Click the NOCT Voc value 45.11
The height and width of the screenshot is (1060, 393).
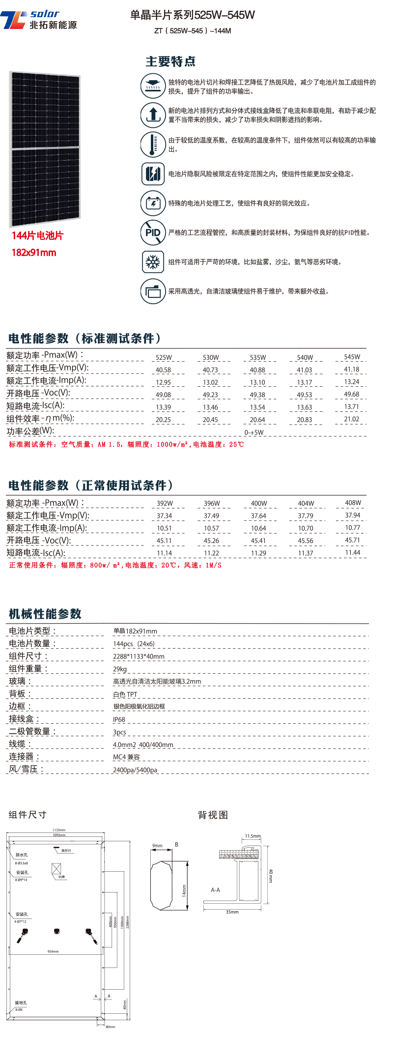[x=165, y=541]
